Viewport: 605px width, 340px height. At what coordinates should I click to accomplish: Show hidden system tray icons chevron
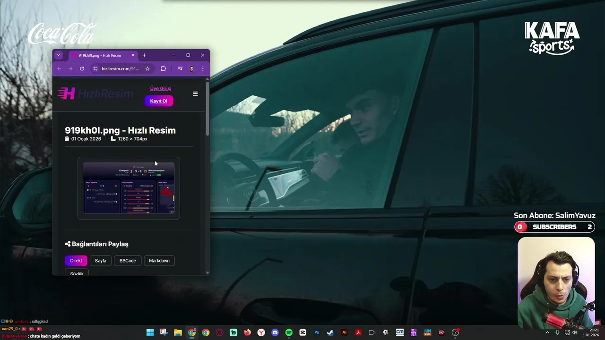pyautogui.click(x=547, y=332)
